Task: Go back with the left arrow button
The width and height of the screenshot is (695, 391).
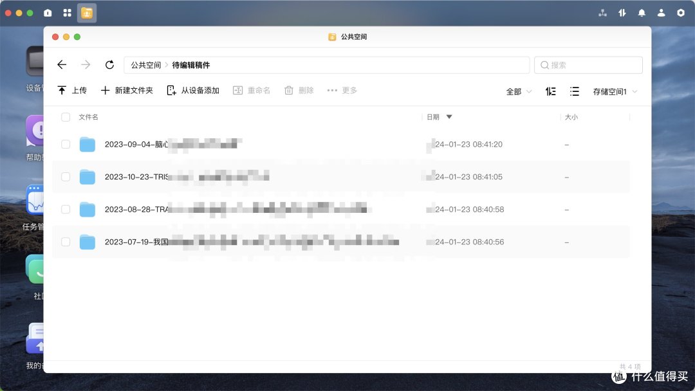Action: click(x=62, y=65)
